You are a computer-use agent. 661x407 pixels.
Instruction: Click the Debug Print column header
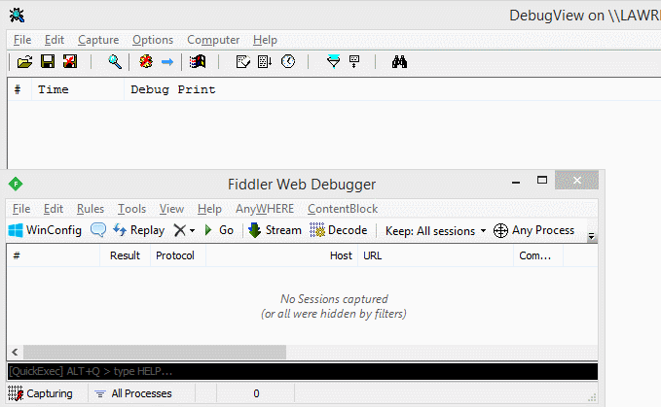[x=173, y=89]
